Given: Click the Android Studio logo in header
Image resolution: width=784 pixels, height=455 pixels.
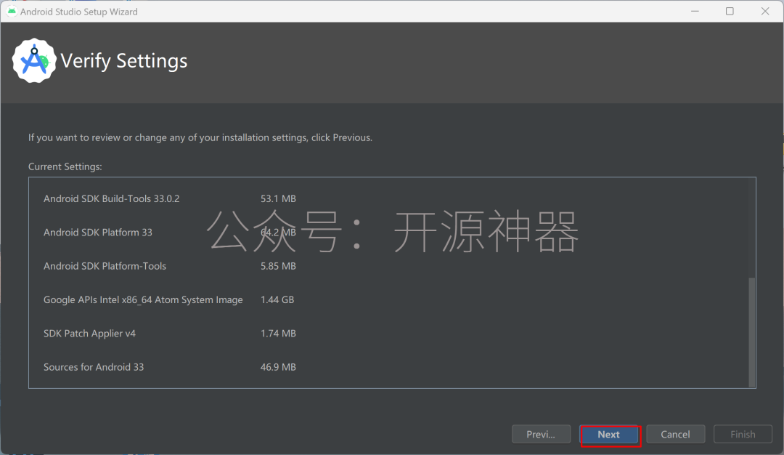Looking at the screenshot, I should click(34, 62).
